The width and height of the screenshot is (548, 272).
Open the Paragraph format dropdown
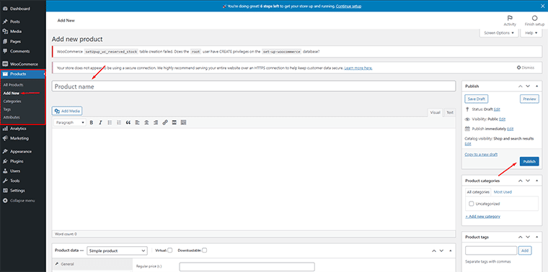(70, 122)
